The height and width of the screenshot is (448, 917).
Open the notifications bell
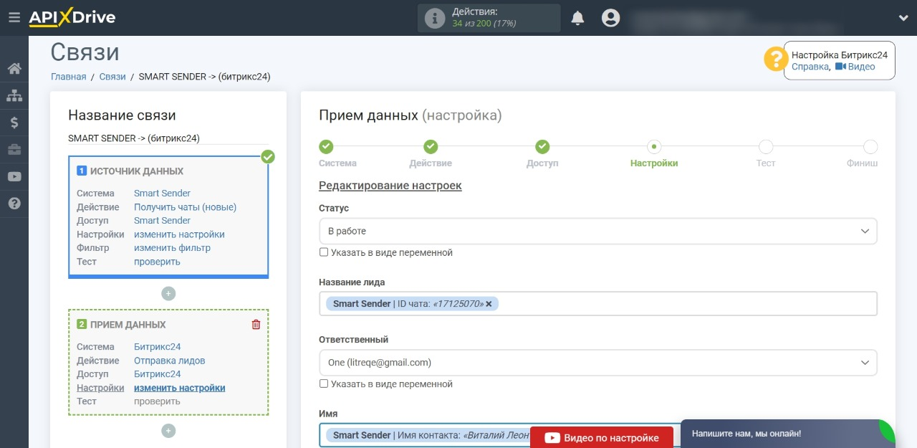coord(577,18)
